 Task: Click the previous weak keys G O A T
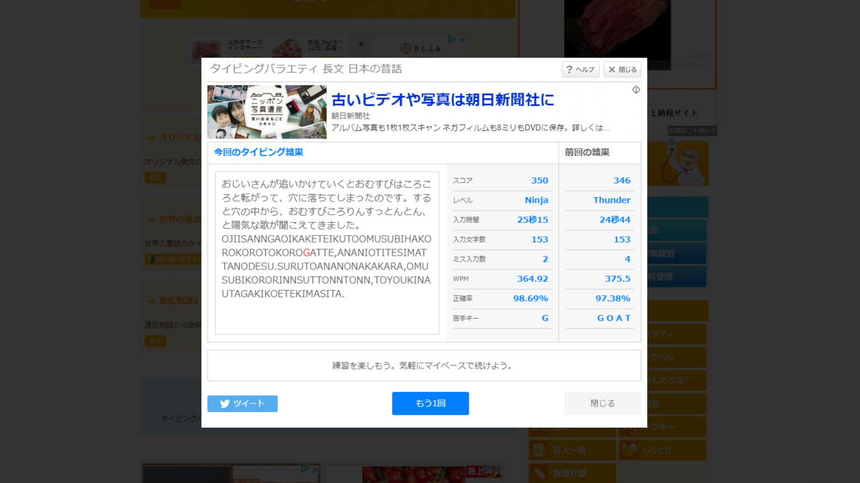(614, 318)
